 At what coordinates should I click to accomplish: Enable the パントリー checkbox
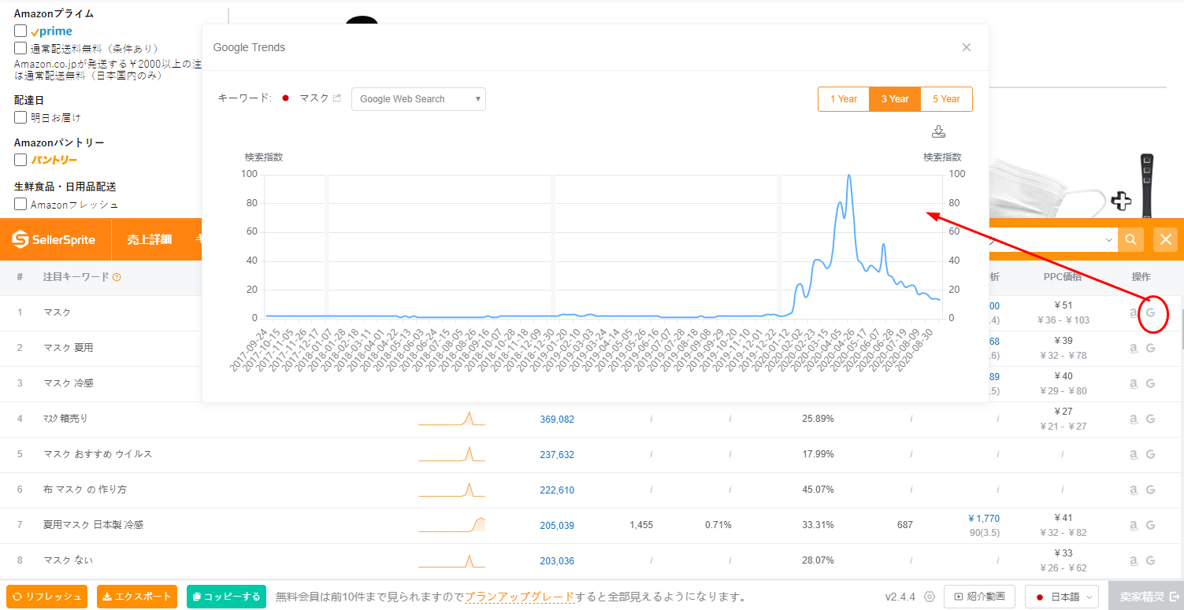pos(20,160)
